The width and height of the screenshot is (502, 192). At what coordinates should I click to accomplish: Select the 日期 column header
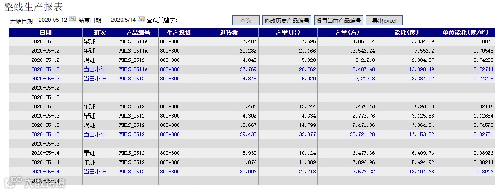(46, 33)
